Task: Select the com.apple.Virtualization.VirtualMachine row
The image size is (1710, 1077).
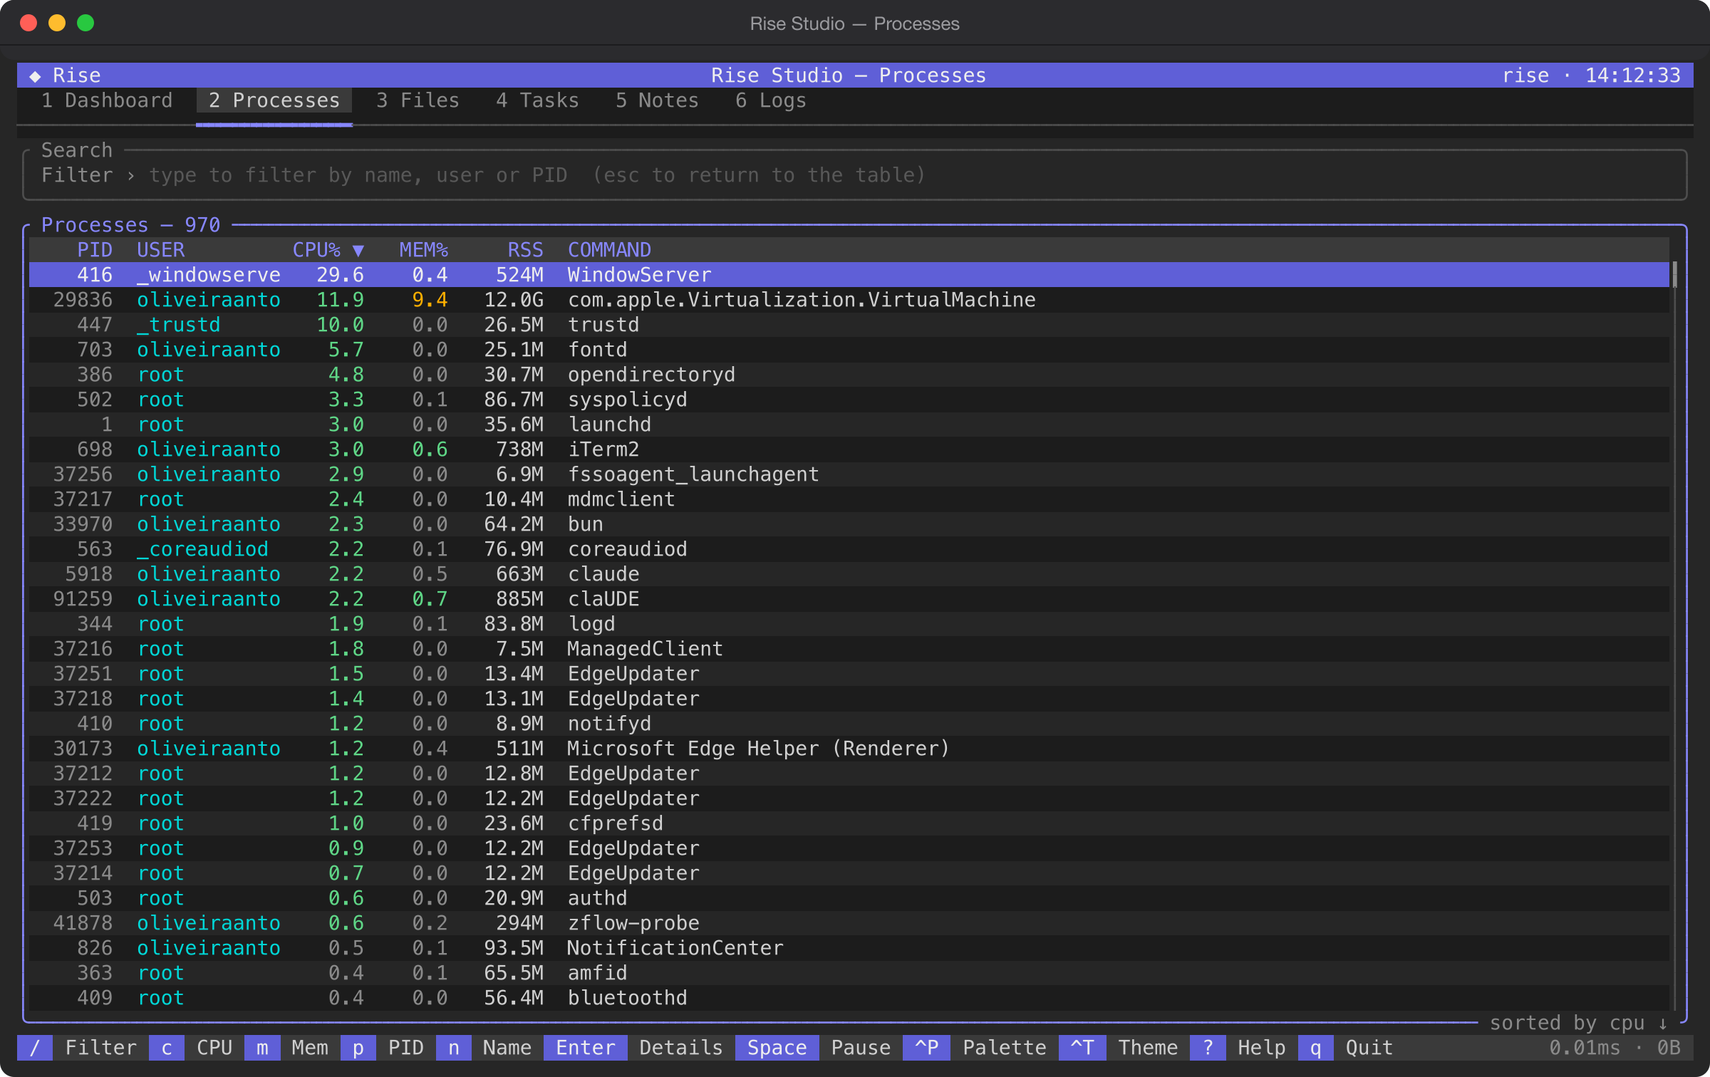Action: 849,300
